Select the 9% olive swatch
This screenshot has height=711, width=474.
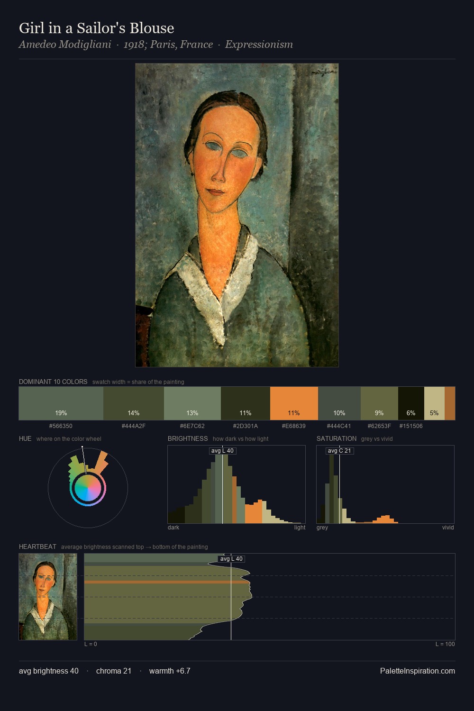[x=379, y=403]
